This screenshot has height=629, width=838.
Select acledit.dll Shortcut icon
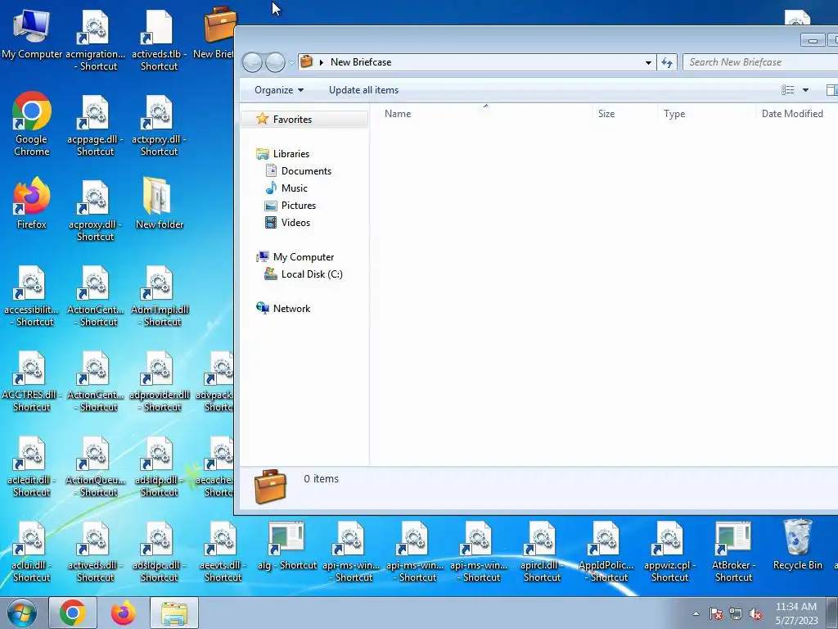pyautogui.click(x=32, y=466)
